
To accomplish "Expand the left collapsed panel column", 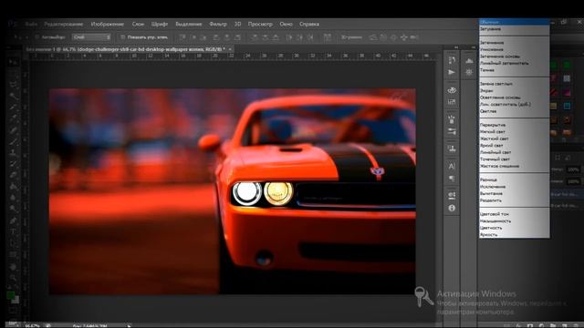I will click(x=456, y=47).
